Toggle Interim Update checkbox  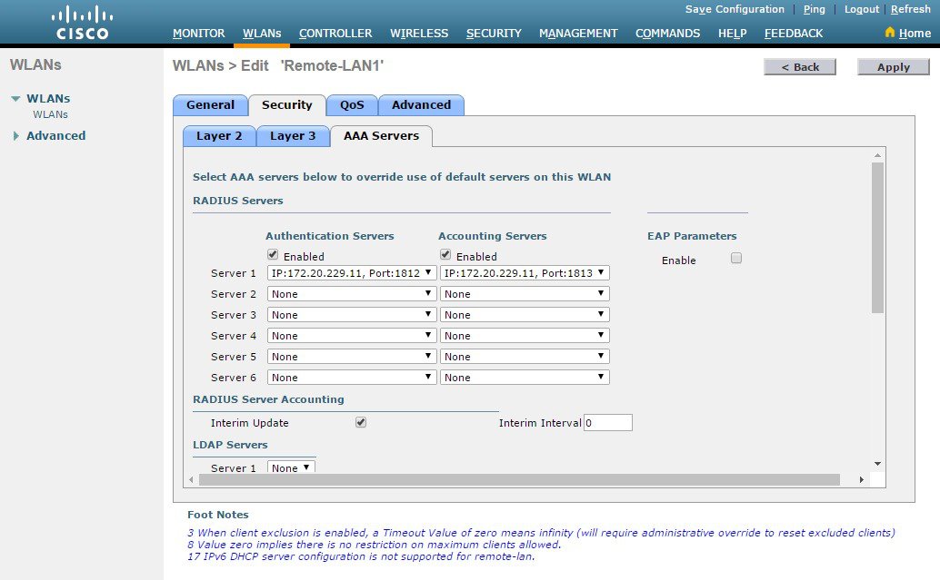[361, 423]
